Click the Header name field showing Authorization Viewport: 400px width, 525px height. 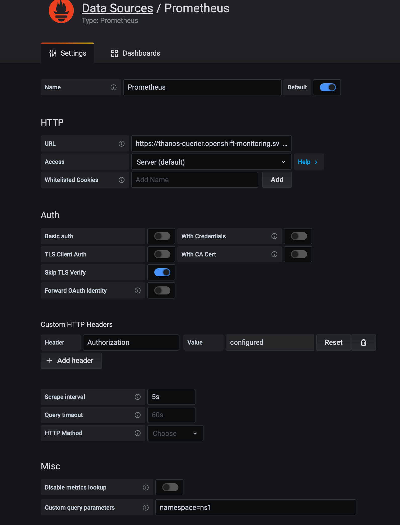131,343
